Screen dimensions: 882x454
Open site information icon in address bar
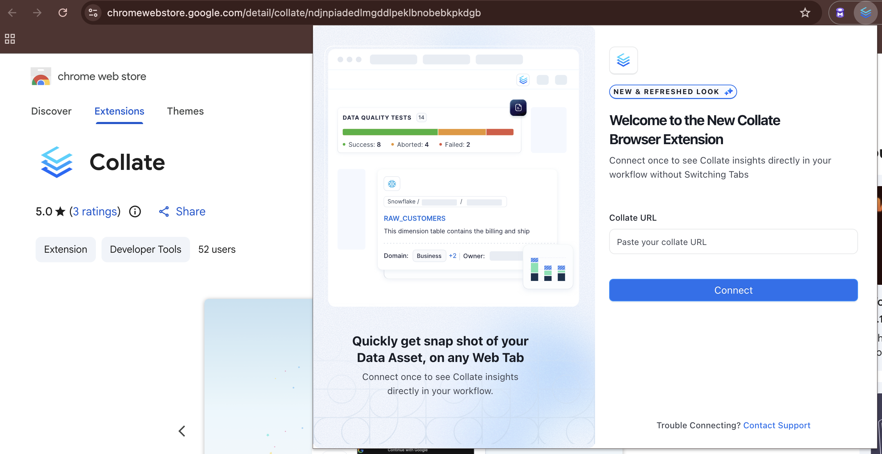(x=93, y=13)
